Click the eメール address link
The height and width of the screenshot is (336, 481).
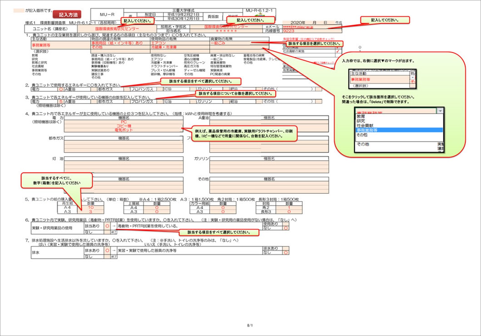pyautogui.click(x=298, y=27)
